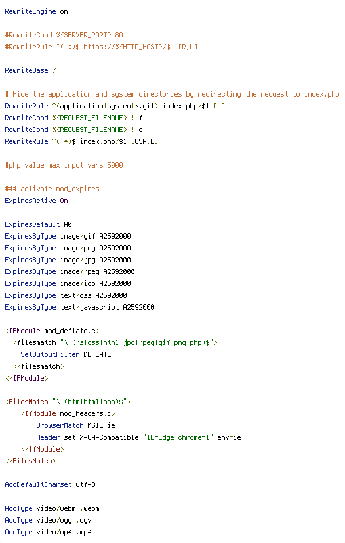Click the RewriteCond REQUEST_FILENAME !-d line
345x543 pixels.
pos(73,130)
